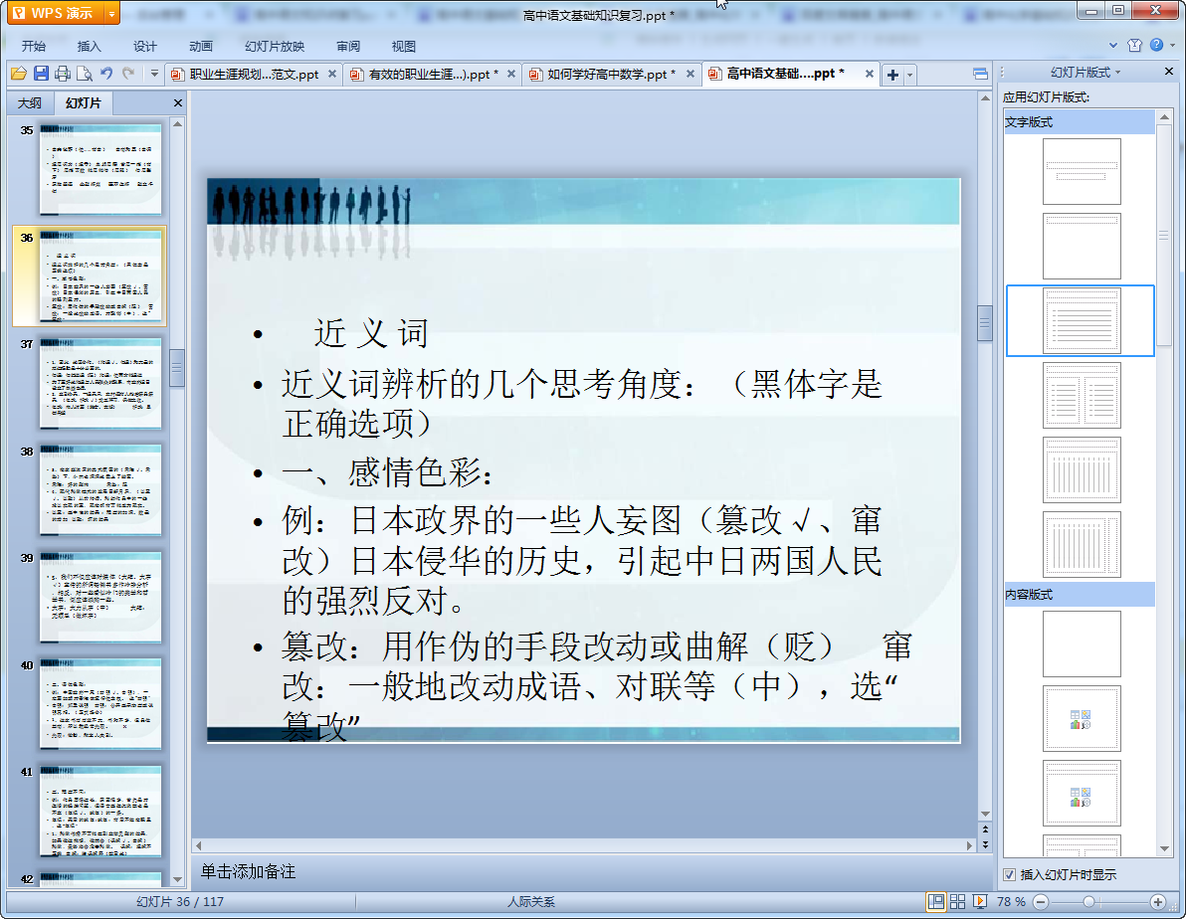Open the Help button dropdown arrow

[1172, 46]
